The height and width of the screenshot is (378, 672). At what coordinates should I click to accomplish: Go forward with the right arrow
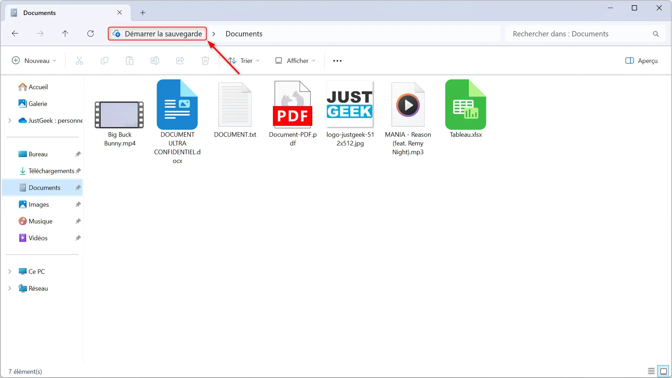[40, 34]
